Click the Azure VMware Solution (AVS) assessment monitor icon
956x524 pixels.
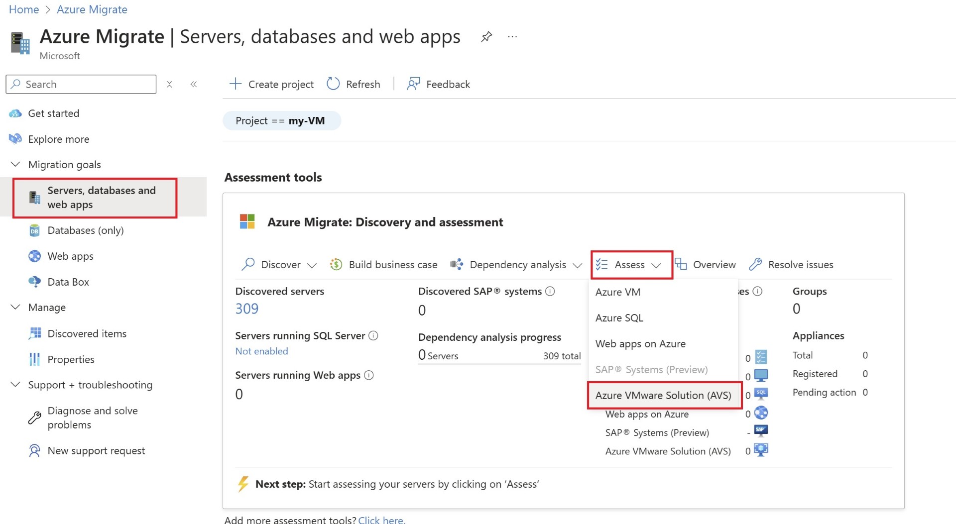tap(761, 450)
